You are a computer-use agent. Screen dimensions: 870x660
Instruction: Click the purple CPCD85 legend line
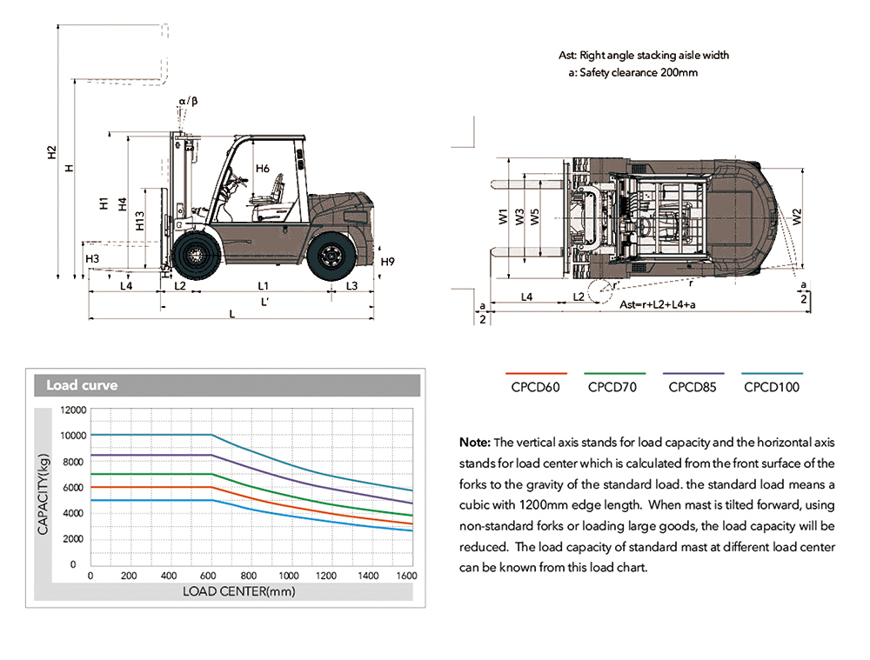click(693, 372)
